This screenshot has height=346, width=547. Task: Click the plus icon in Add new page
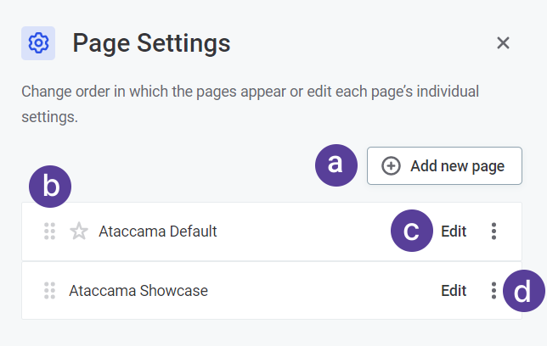tap(391, 166)
